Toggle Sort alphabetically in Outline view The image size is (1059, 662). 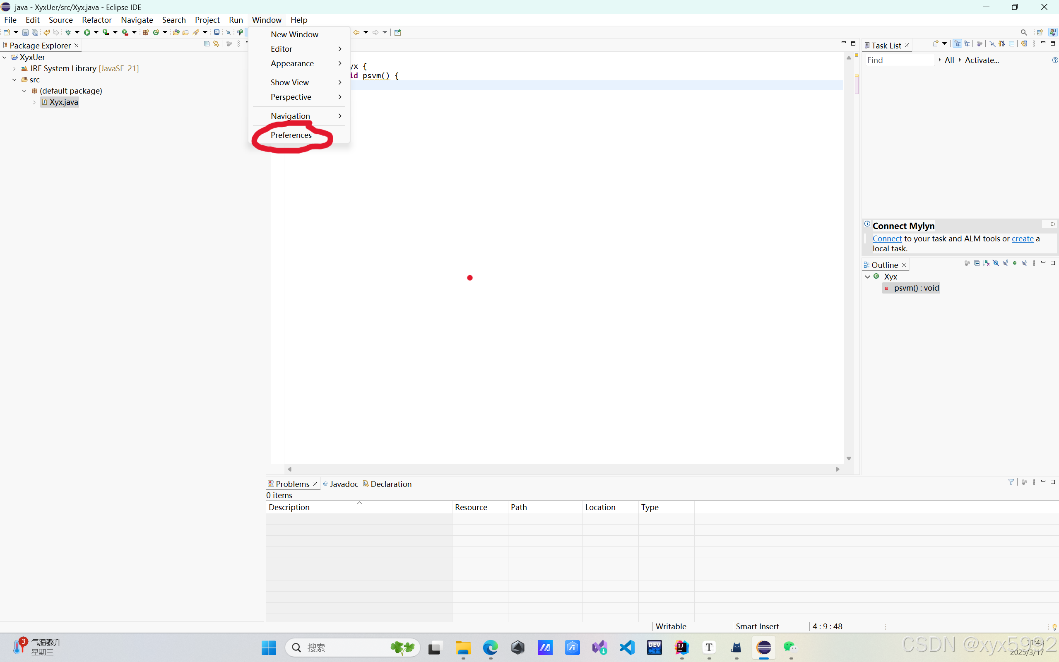tap(986, 263)
